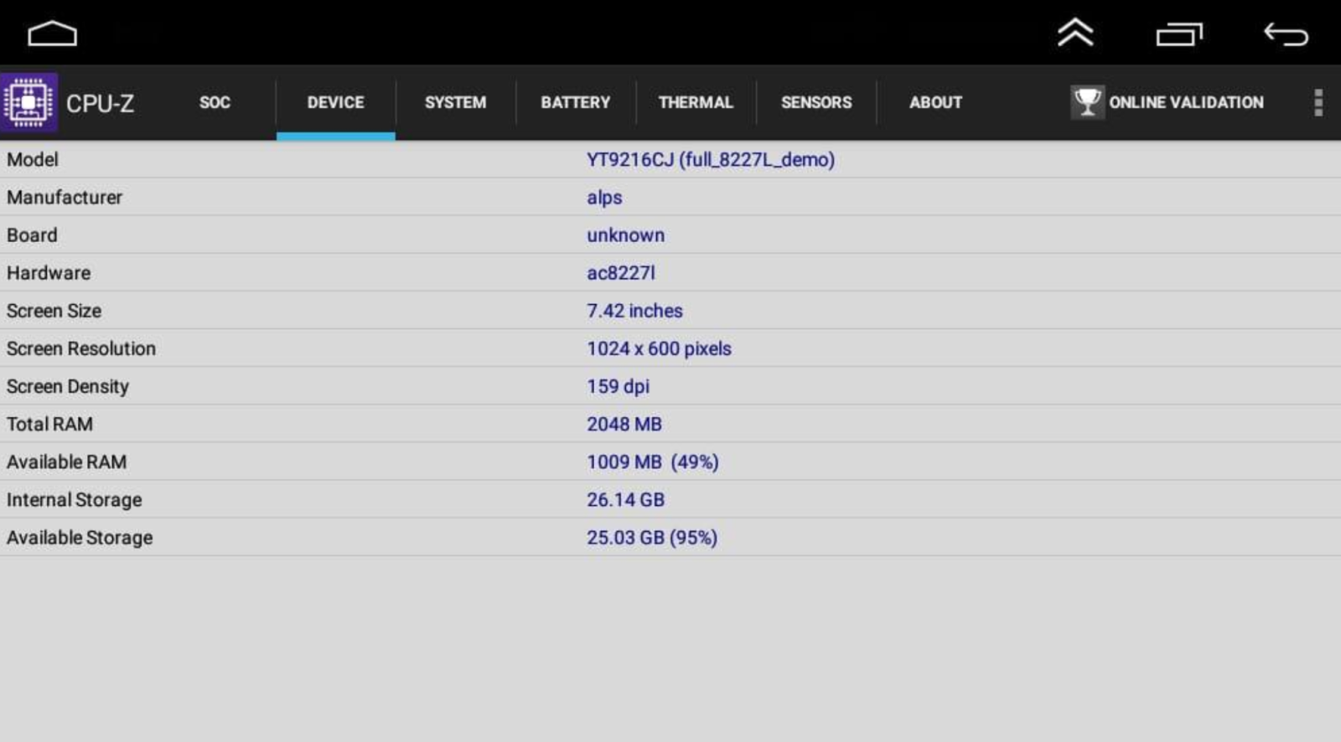The image size is (1341, 742).
Task: Select the 'ac8227l' hardware value
Action: (x=621, y=272)
